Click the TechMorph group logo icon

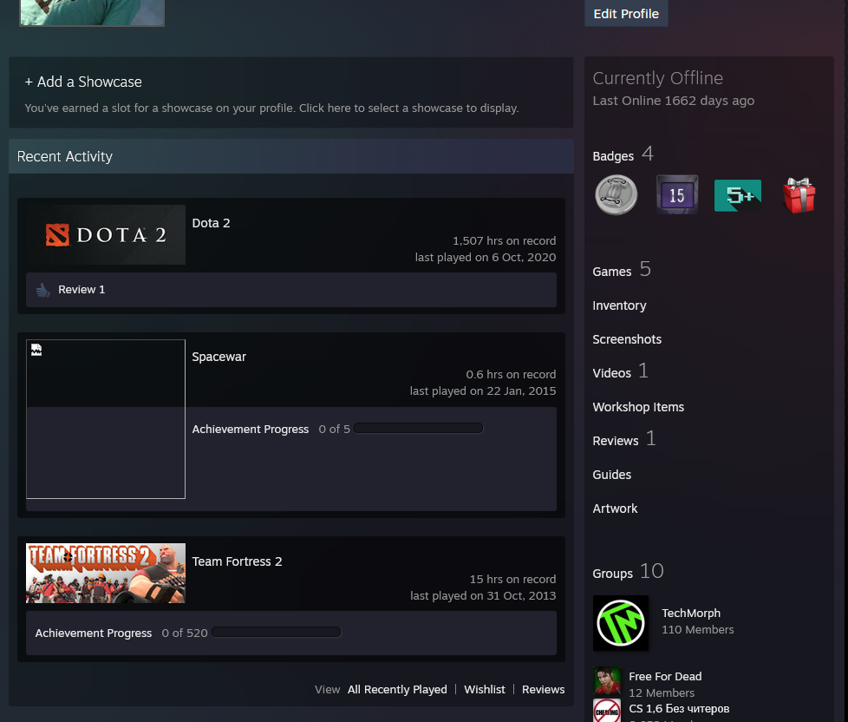(x=621, y=623)
